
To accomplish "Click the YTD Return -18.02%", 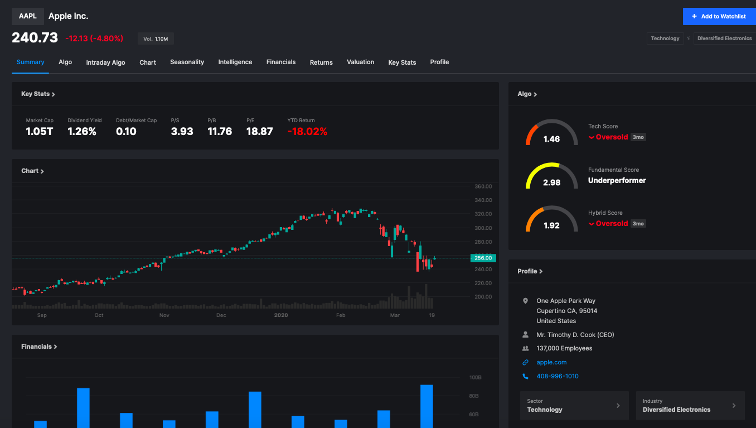I will point(307,132).
